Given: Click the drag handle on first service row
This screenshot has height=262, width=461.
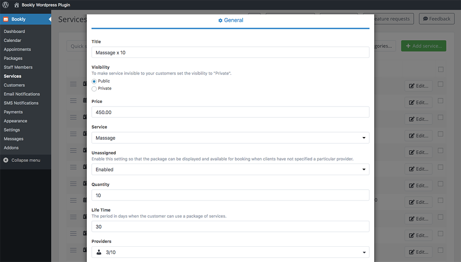Looking at the screenshot, I should click(73, 84).
